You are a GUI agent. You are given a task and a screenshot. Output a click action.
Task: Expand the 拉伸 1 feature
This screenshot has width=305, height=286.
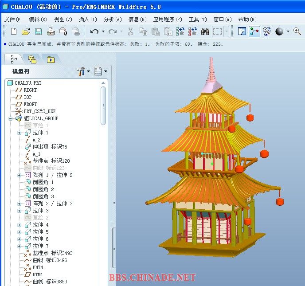pos(19,133)
